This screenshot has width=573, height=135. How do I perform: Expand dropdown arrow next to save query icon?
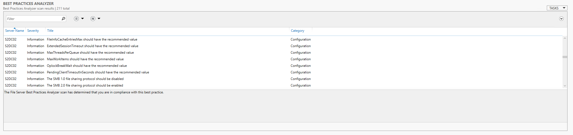[99, 19]
